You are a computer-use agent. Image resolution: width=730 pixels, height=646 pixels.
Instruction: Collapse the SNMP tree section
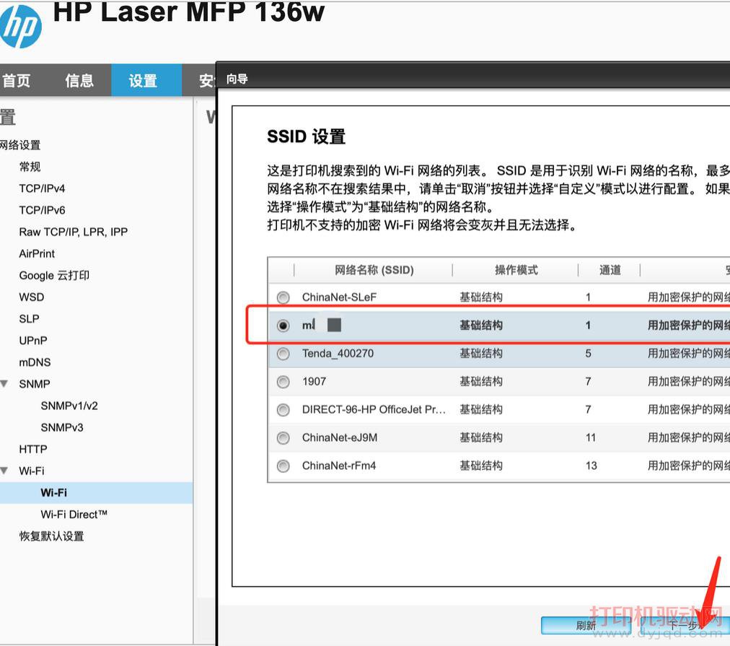[4, 384]
